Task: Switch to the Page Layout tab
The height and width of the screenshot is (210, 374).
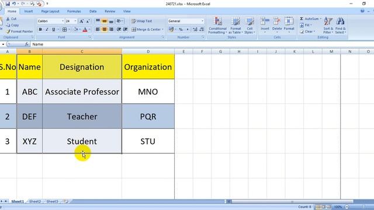Action: coord(50,11)
